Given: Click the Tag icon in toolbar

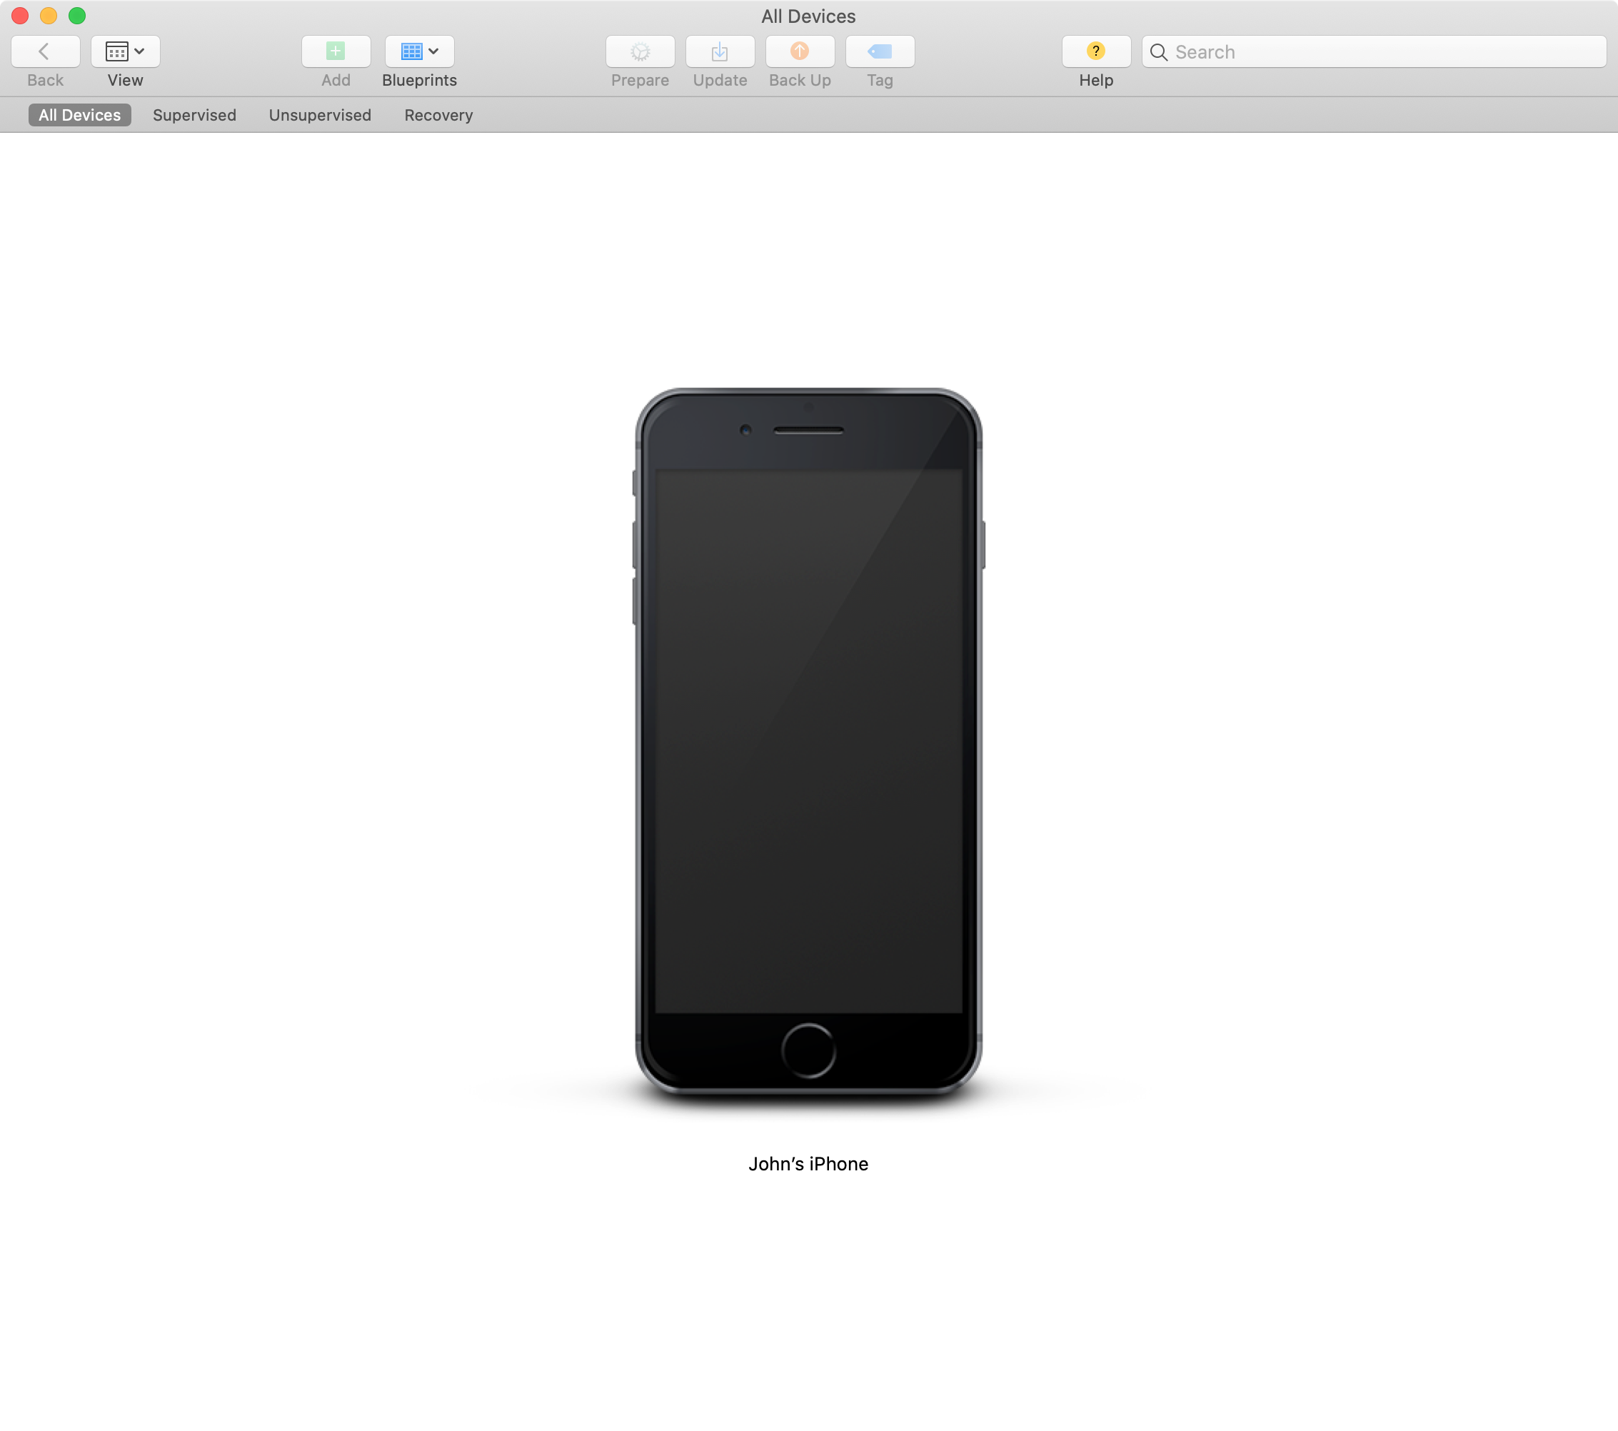Looking at the screenshot, I should 880,50.
